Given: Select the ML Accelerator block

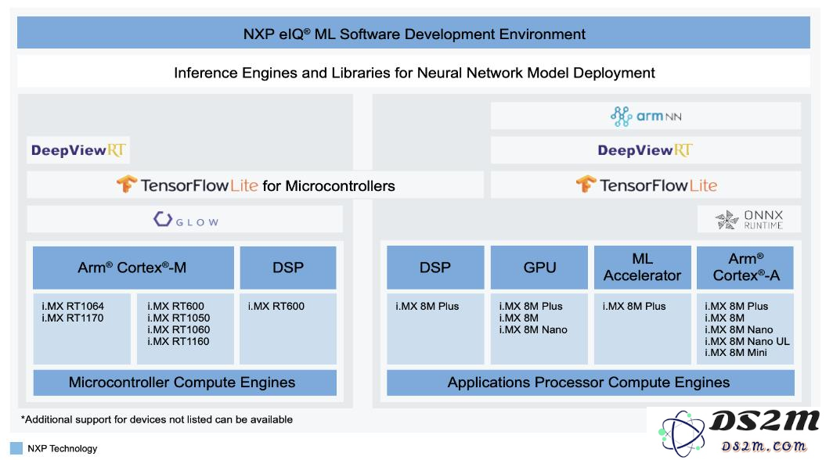Looking at the screenshot, I should [x=642, y=268].
